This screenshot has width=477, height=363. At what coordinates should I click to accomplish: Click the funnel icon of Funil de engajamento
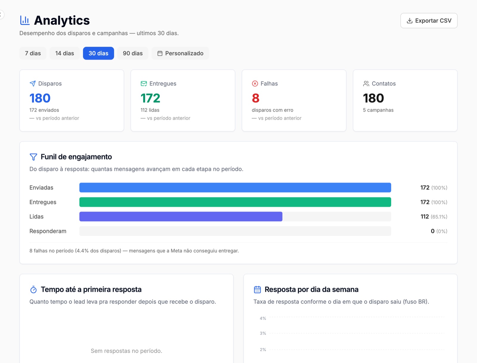[33, 157]
